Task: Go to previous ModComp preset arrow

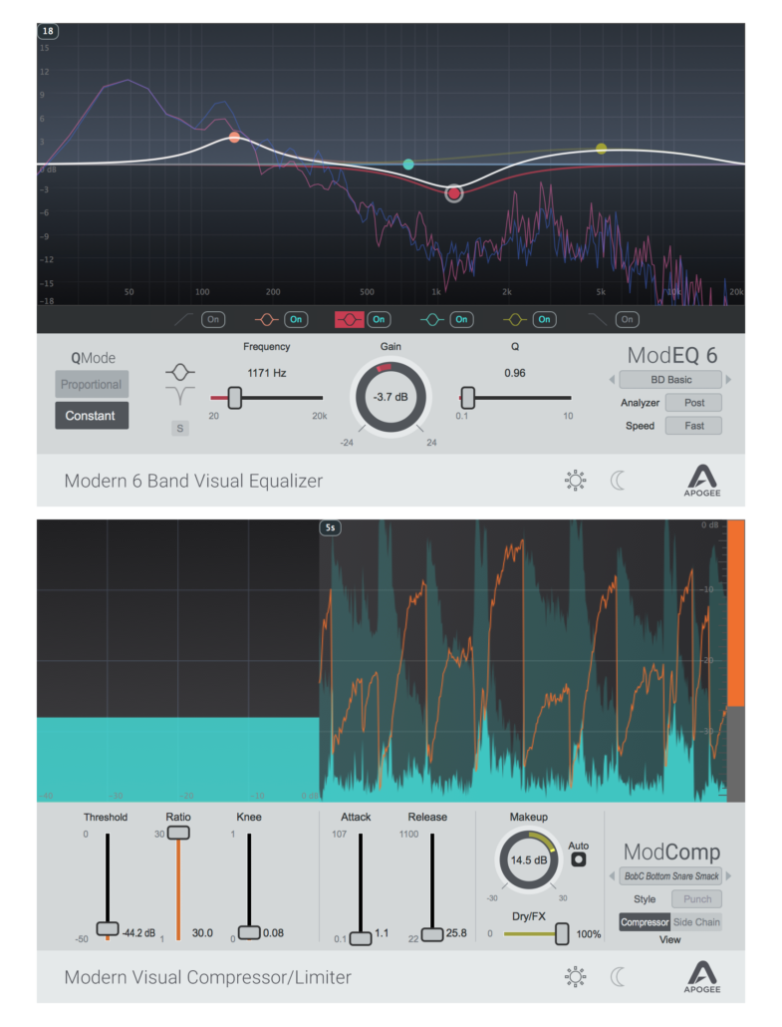Action: point(612,875)
